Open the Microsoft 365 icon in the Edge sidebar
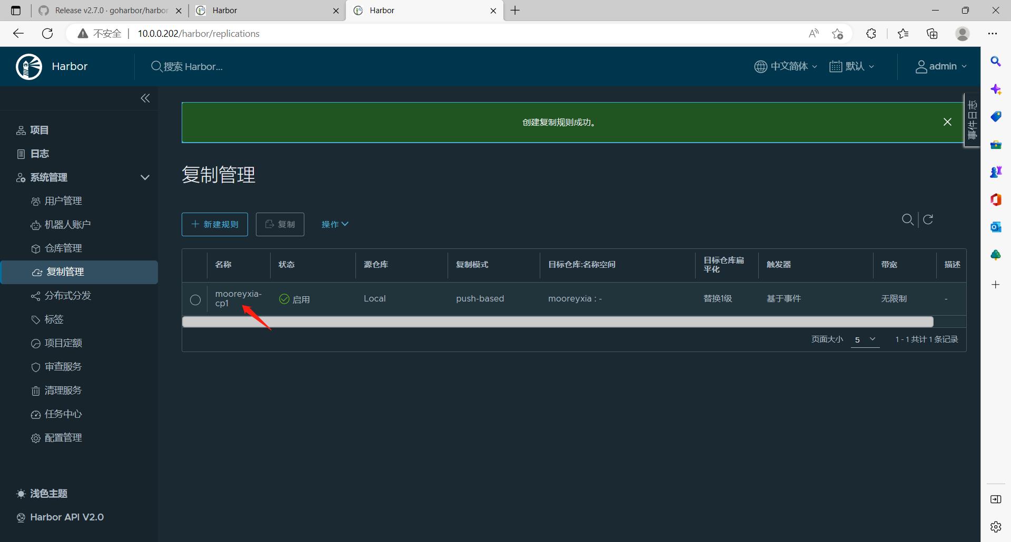The image size is (1011, 542). (996, 199)
